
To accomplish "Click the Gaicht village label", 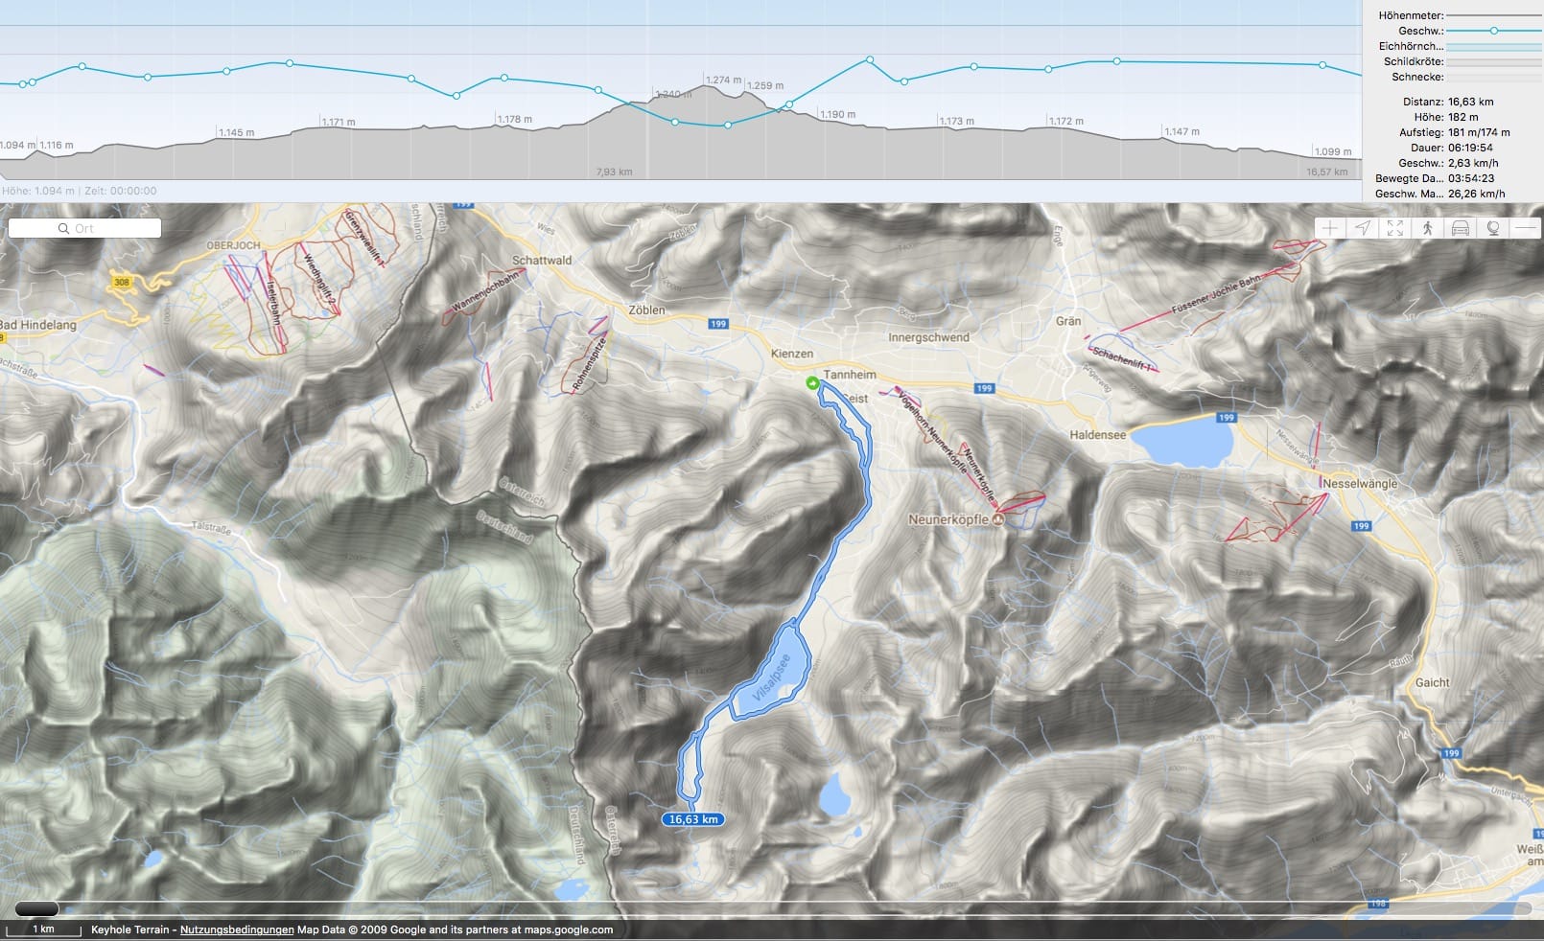I will click(x=1432, y=682).
